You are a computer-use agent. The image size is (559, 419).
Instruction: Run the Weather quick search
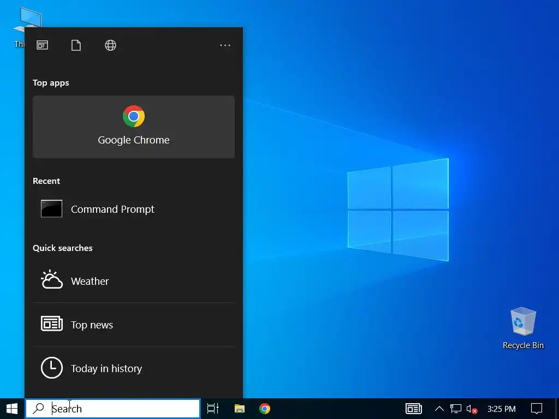(x=134, y=281)
